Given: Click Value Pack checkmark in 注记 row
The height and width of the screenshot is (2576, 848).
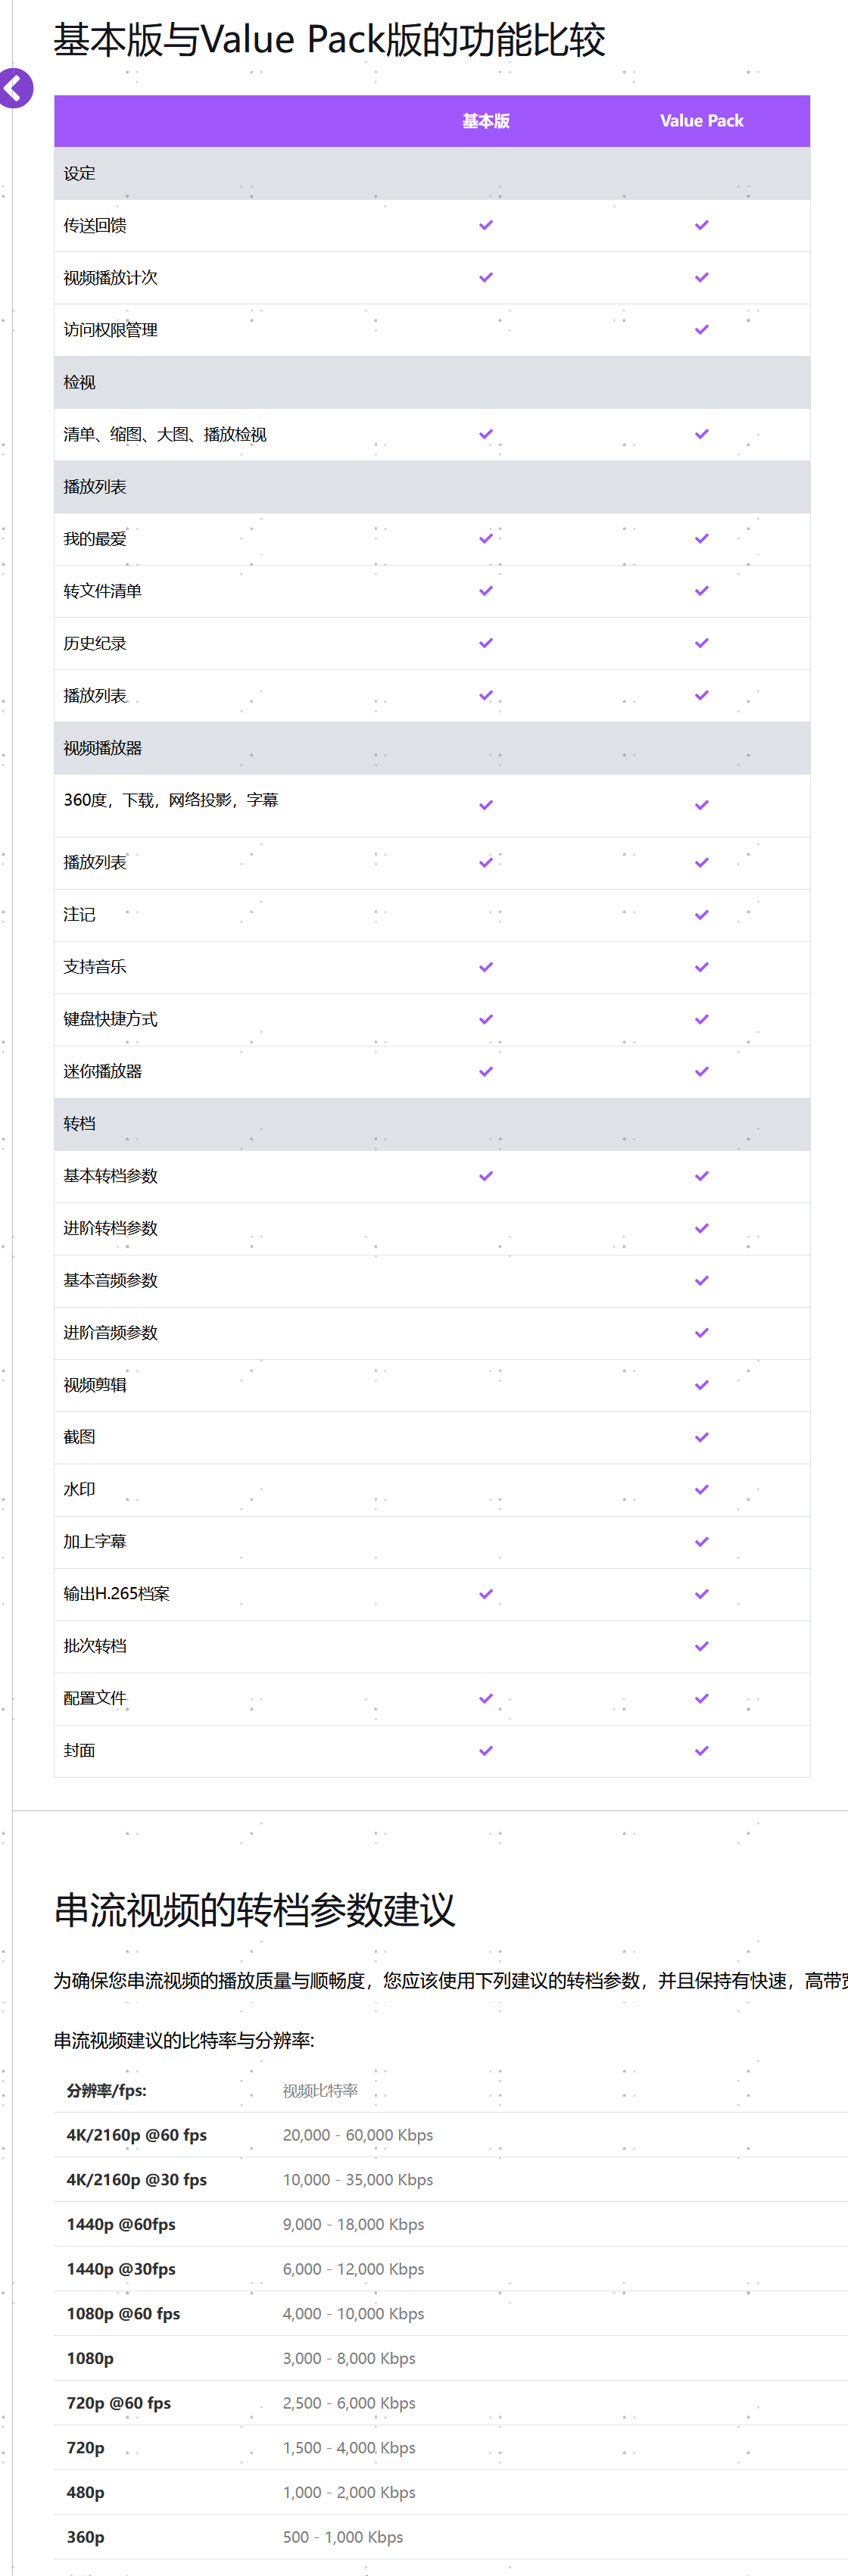Looking at the screenshot, I should point(702,915).
